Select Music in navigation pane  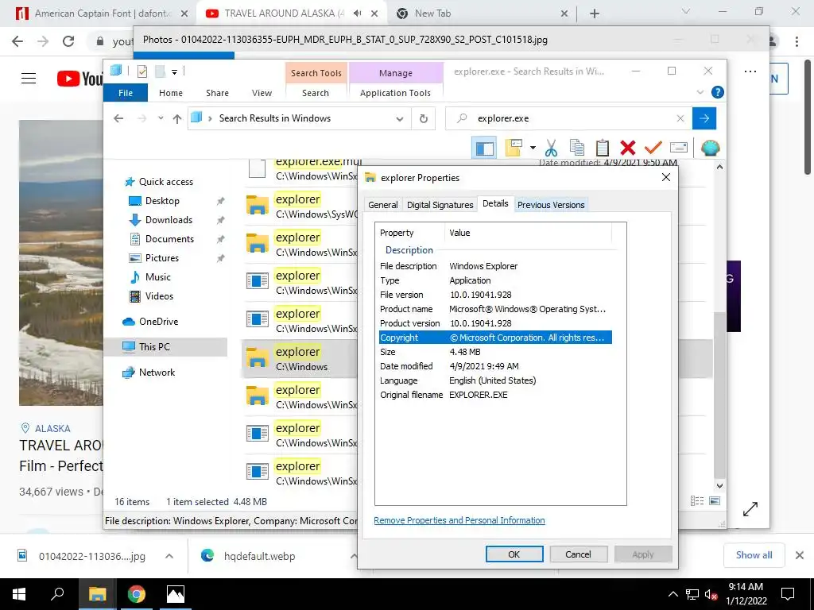click(158, 277)
